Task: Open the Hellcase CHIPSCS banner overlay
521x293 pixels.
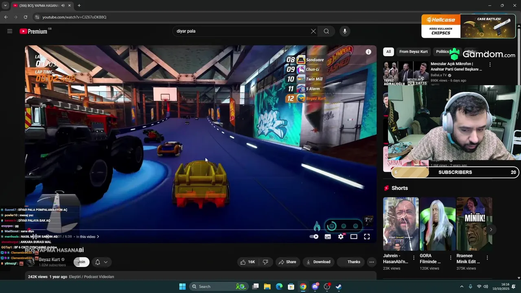Action: [x=468, y=26]
